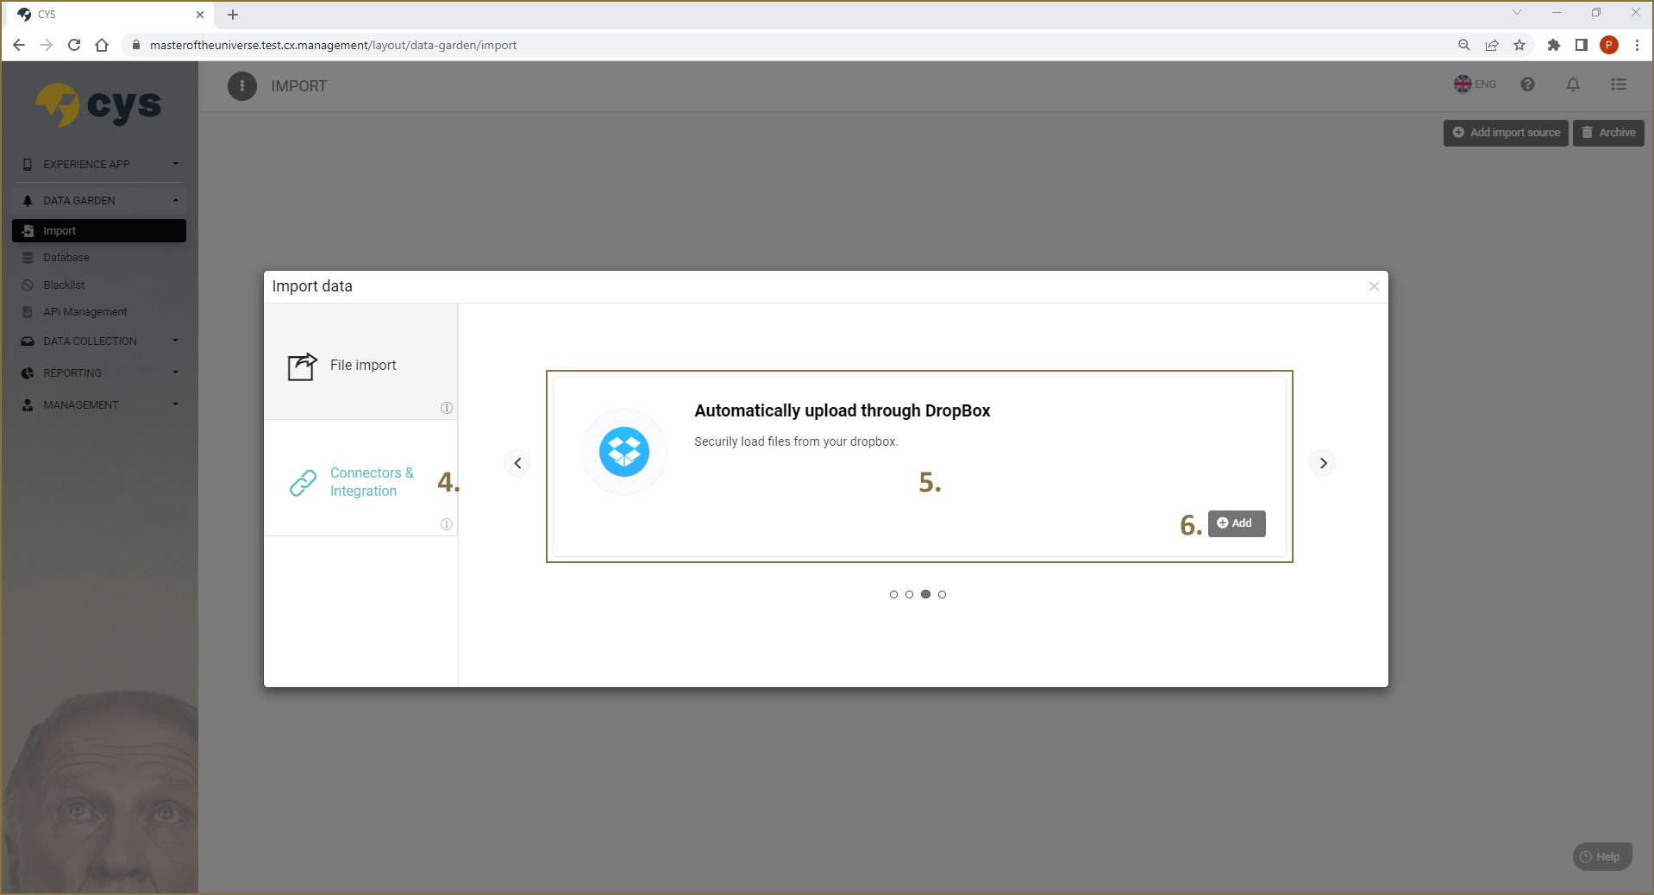
Task: Click 'Automatically upload through DropBox' heading
Action: pyautogui.click(x=843, y=410)
